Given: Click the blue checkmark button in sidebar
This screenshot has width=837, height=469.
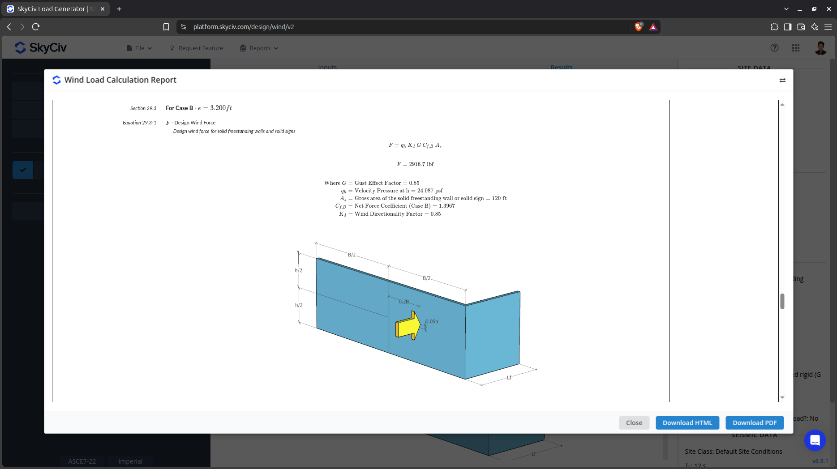Looking at the screenshot, I should click(x=23, y=170).
